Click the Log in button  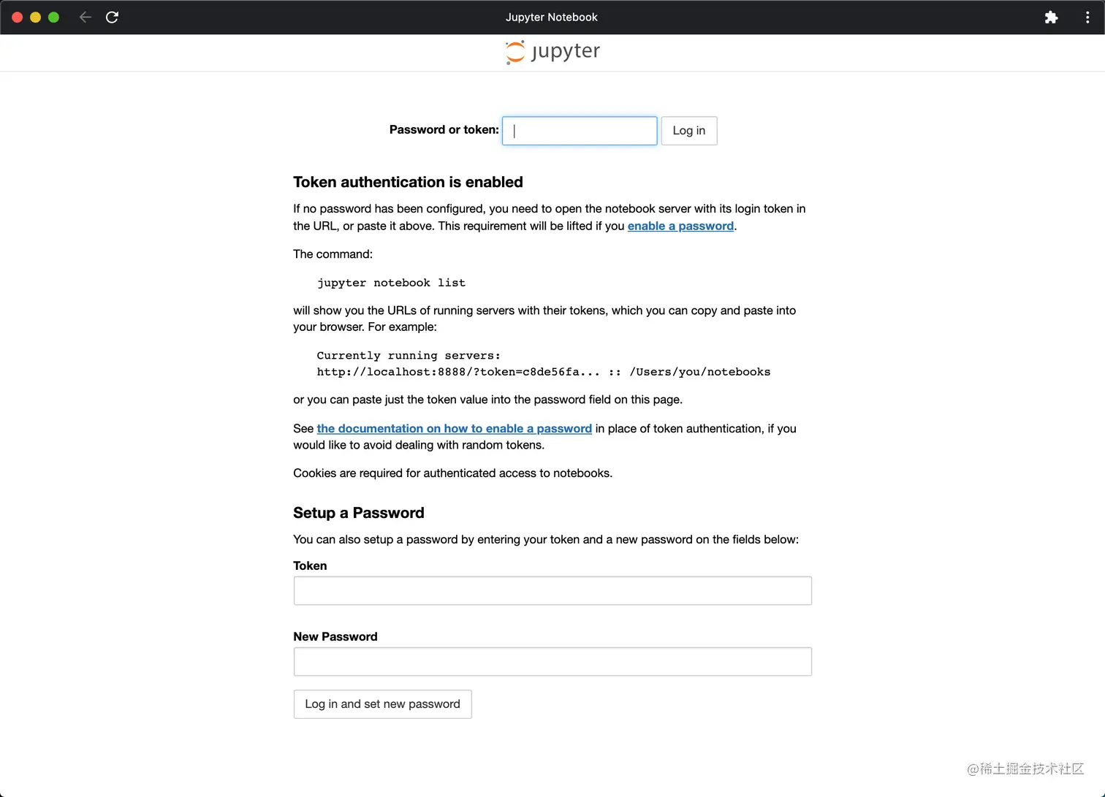pos(689,131)
